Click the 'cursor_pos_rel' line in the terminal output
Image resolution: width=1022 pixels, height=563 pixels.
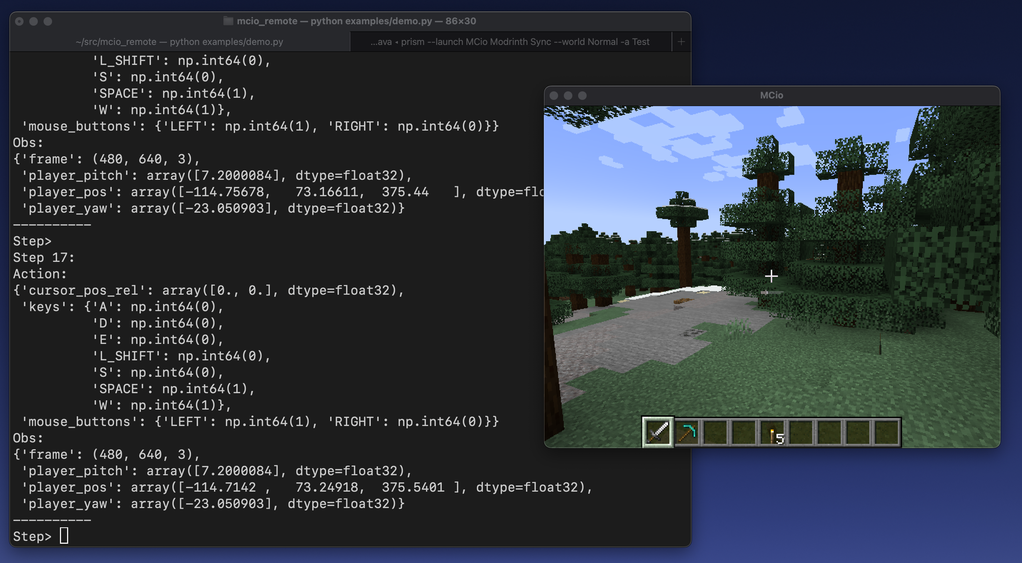point(208,290)
